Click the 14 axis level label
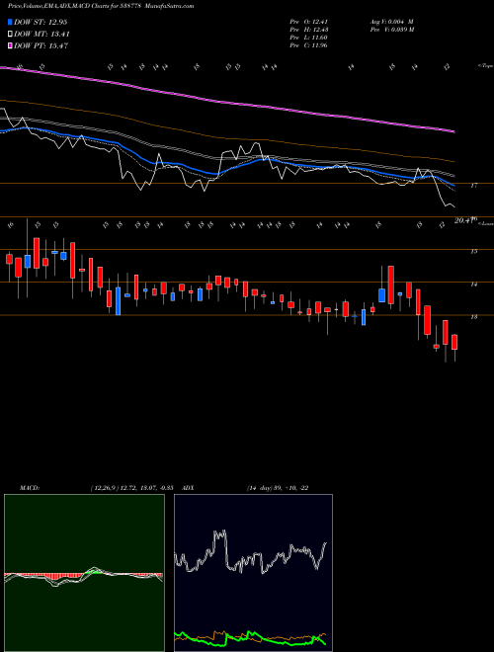 point(474,285)
